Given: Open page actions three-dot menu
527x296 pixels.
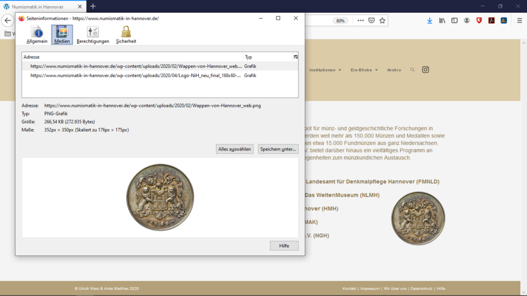Looking at the screenshot, I should coord(360,21).
